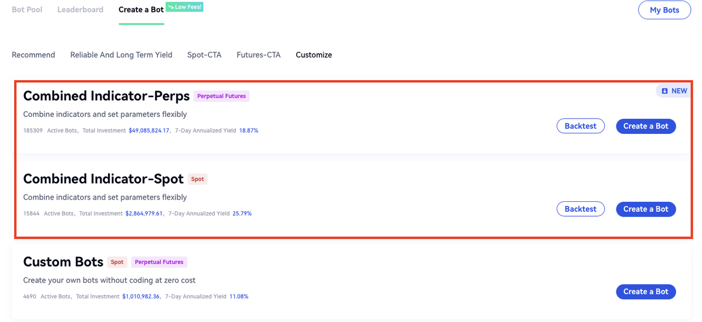Switch to the Spot-CTA category
This screenshot has width=702, height=322.
point(204,55)
